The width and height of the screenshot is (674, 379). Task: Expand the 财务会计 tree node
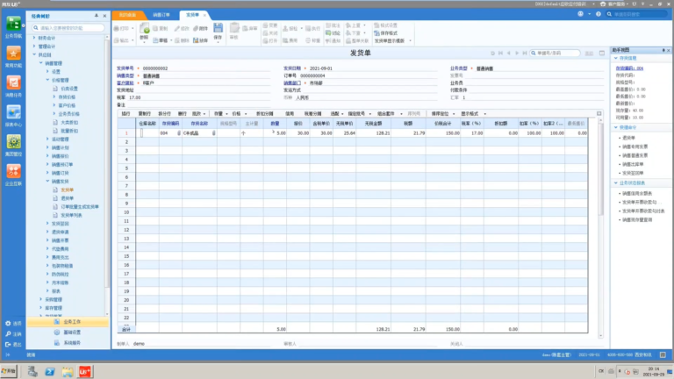(x=34, y=38)
